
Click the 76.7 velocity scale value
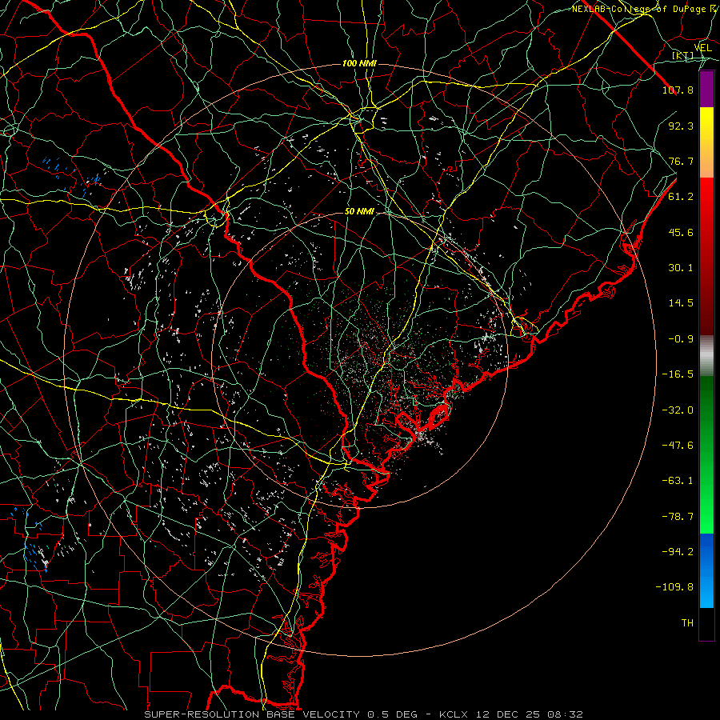681,161
